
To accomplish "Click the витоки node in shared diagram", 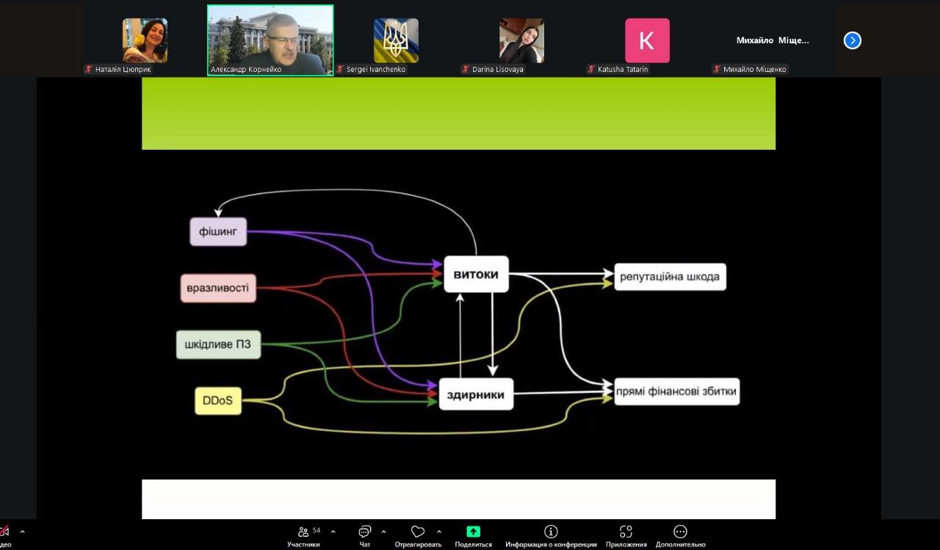I will click(x=476, y=275).
